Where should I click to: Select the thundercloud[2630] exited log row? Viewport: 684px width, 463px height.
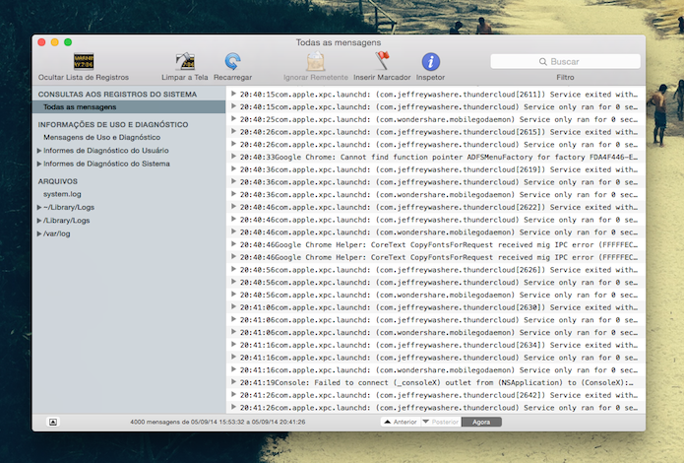436,307
